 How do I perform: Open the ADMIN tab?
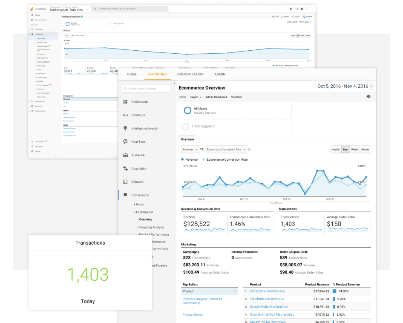(220, 74)
